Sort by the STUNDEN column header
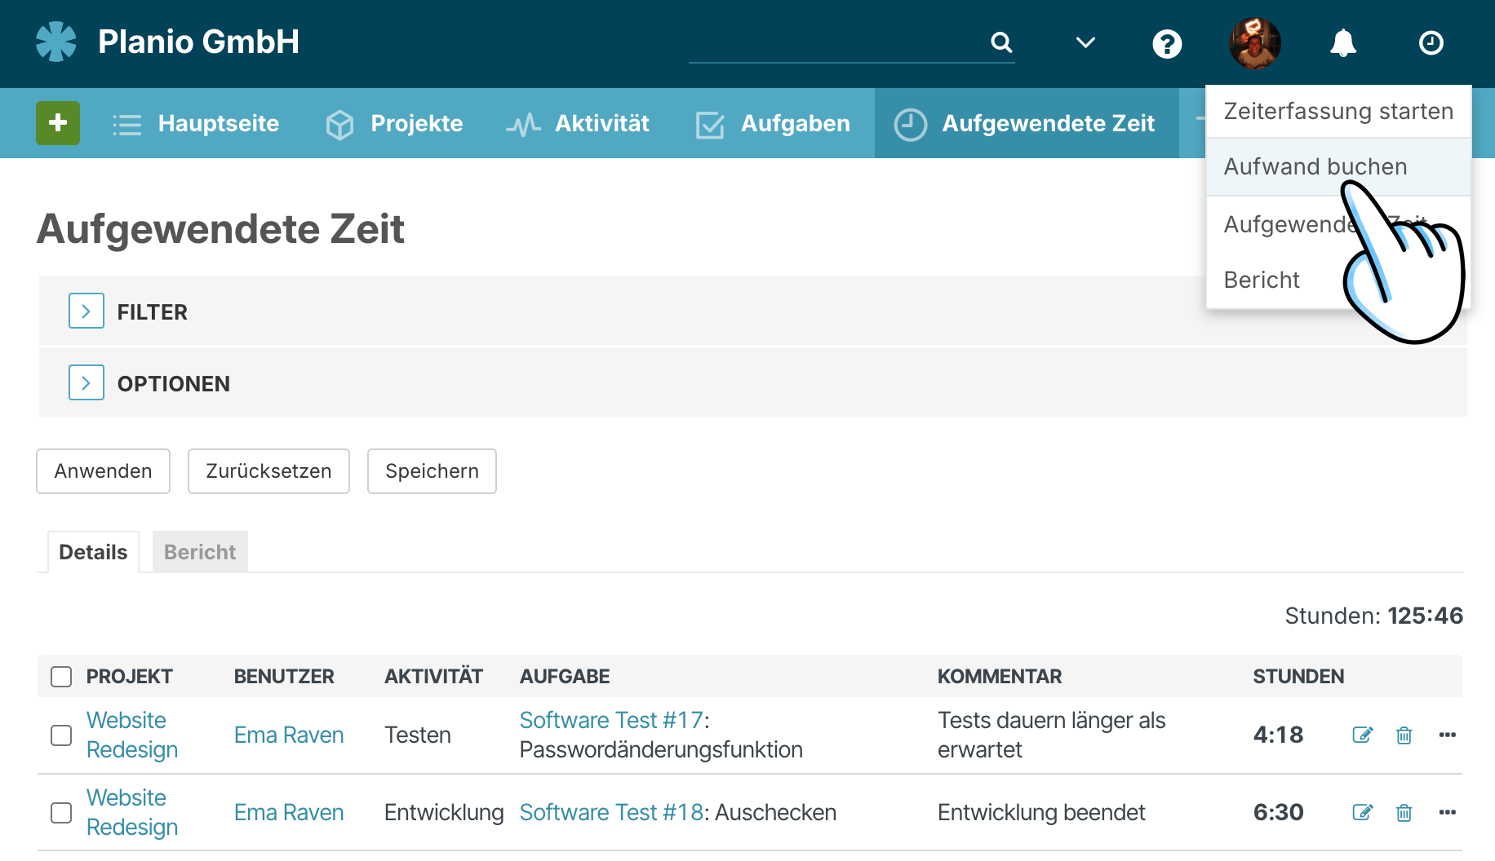Viewport: 1495px width, 861px height. pos(1298,677)
